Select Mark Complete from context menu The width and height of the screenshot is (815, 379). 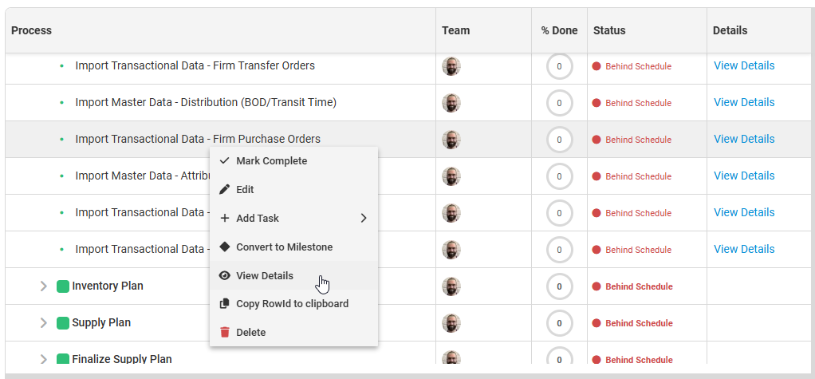pos(271,161)
